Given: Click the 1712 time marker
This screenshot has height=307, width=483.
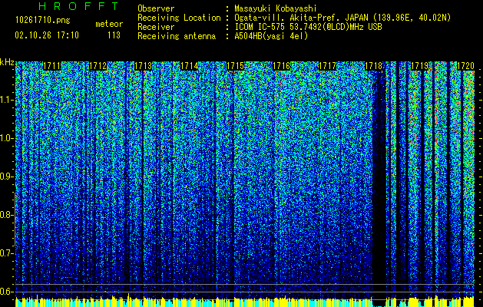Looking at the screenshot, I should [x=98, y=66].
